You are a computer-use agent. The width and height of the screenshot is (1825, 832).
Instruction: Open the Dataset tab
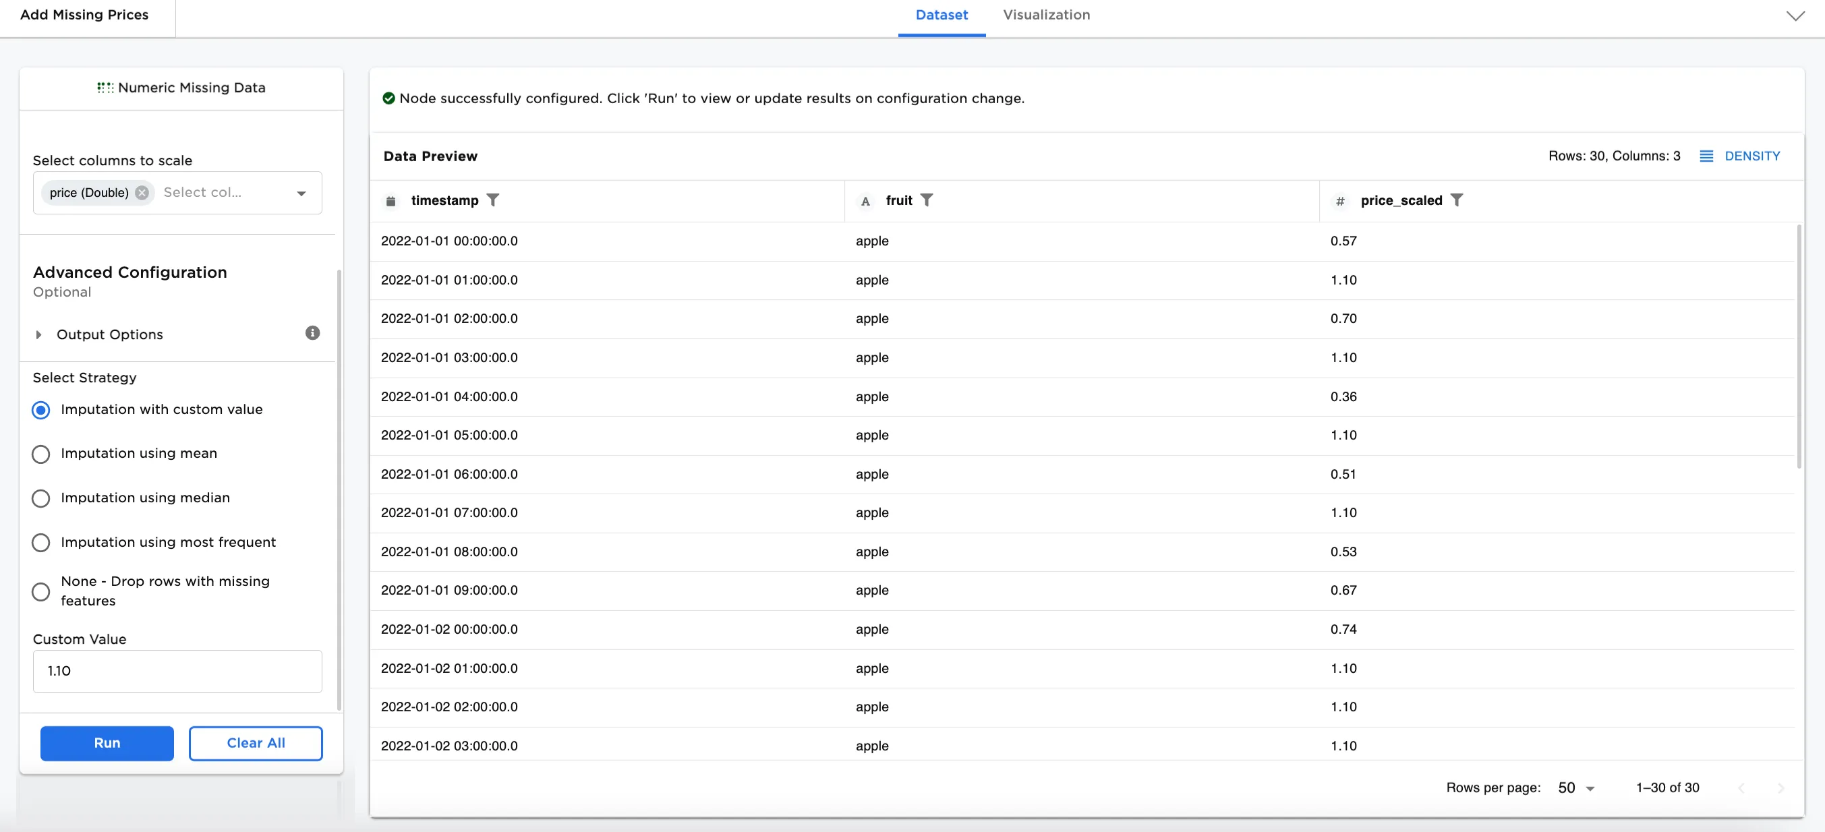click(x=942, y=15)
